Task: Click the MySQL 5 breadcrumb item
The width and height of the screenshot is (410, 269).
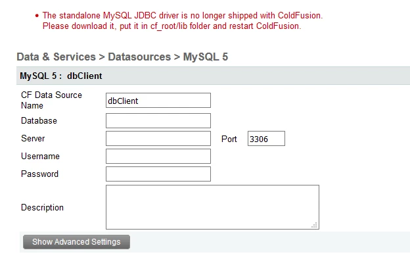Action: pyautogui.click(x=206, y=57)
